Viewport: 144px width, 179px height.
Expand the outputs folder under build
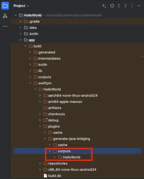(x=30, y=77)
